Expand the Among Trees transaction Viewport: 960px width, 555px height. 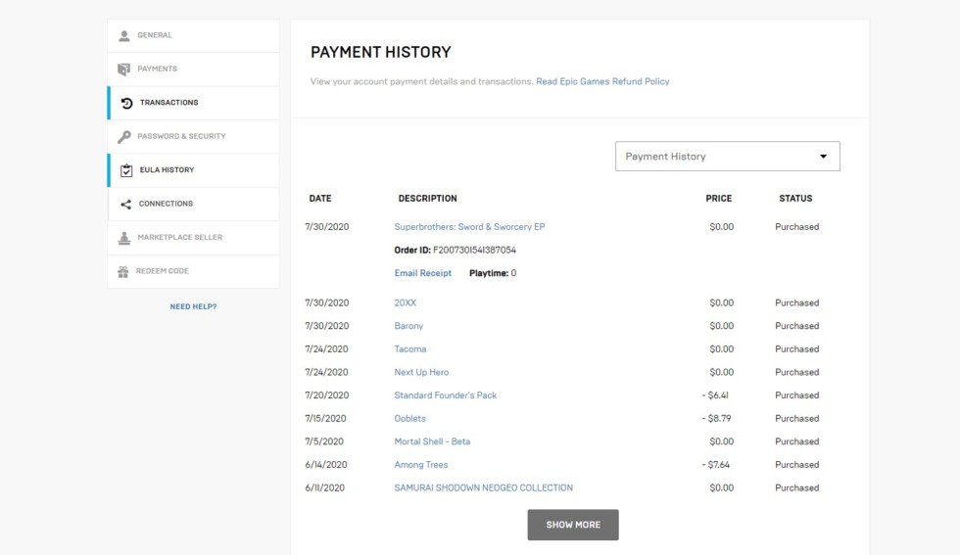pyautogui.click(x=420, y=464)
